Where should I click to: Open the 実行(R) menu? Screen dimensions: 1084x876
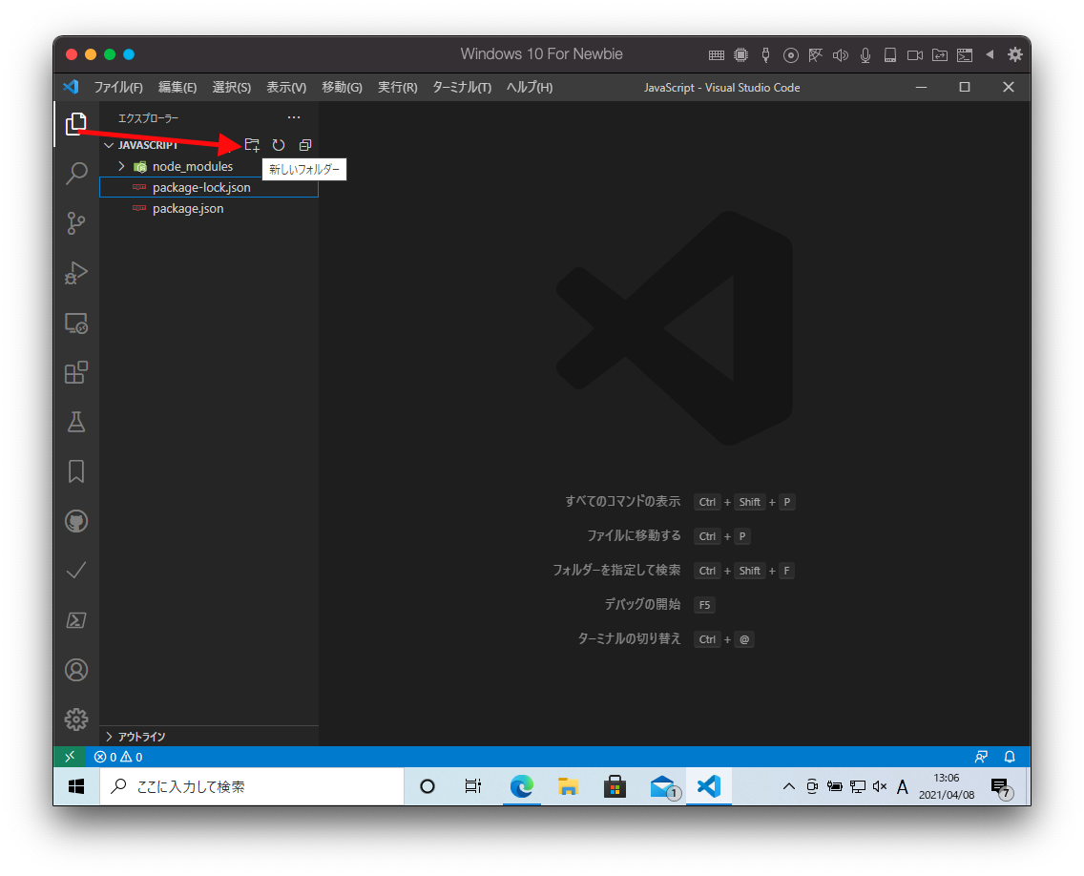pyautogui.click(x=398, y=87)
